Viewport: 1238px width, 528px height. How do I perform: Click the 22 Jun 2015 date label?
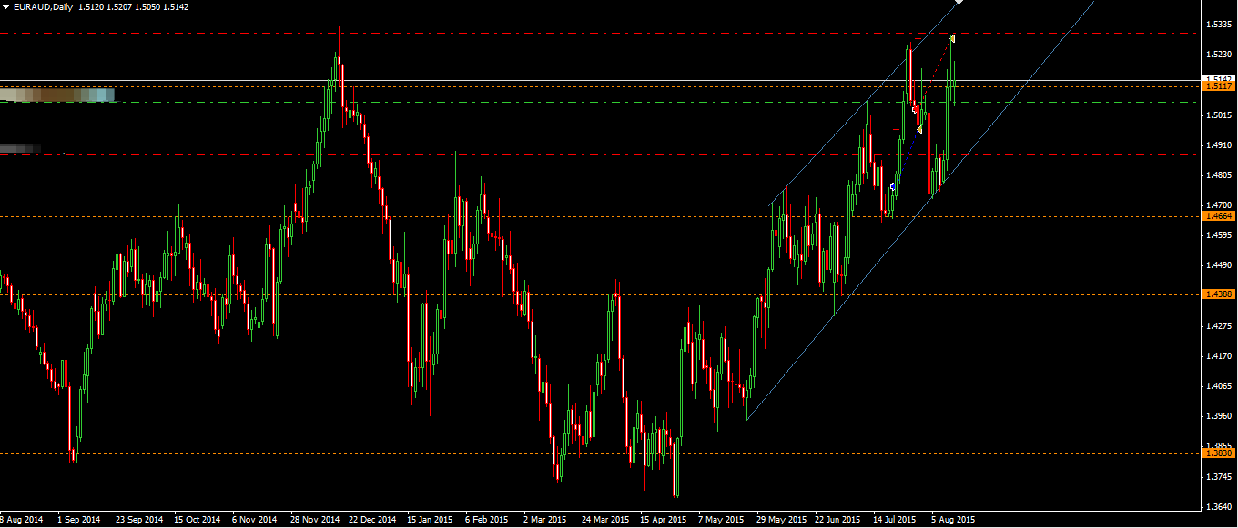pyautogui.click(x=838, y=521)
